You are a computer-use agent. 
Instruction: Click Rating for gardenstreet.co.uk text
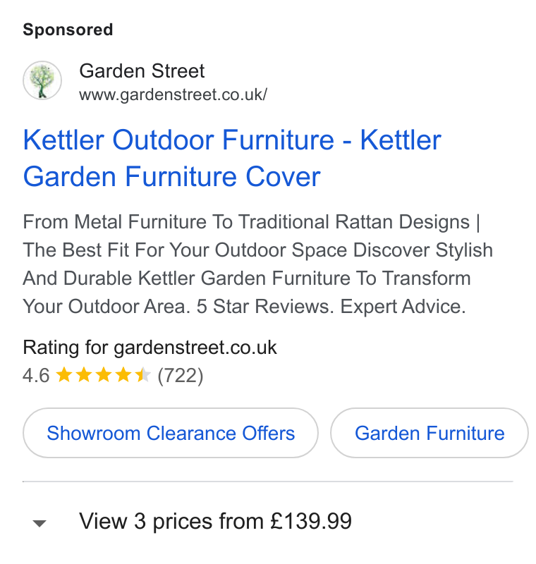click(x=150, y=348)
